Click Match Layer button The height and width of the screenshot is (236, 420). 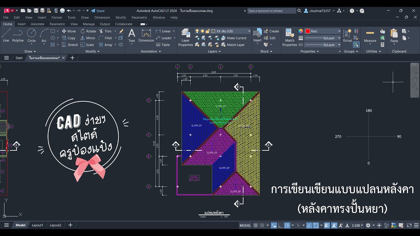tap(233, 45)
